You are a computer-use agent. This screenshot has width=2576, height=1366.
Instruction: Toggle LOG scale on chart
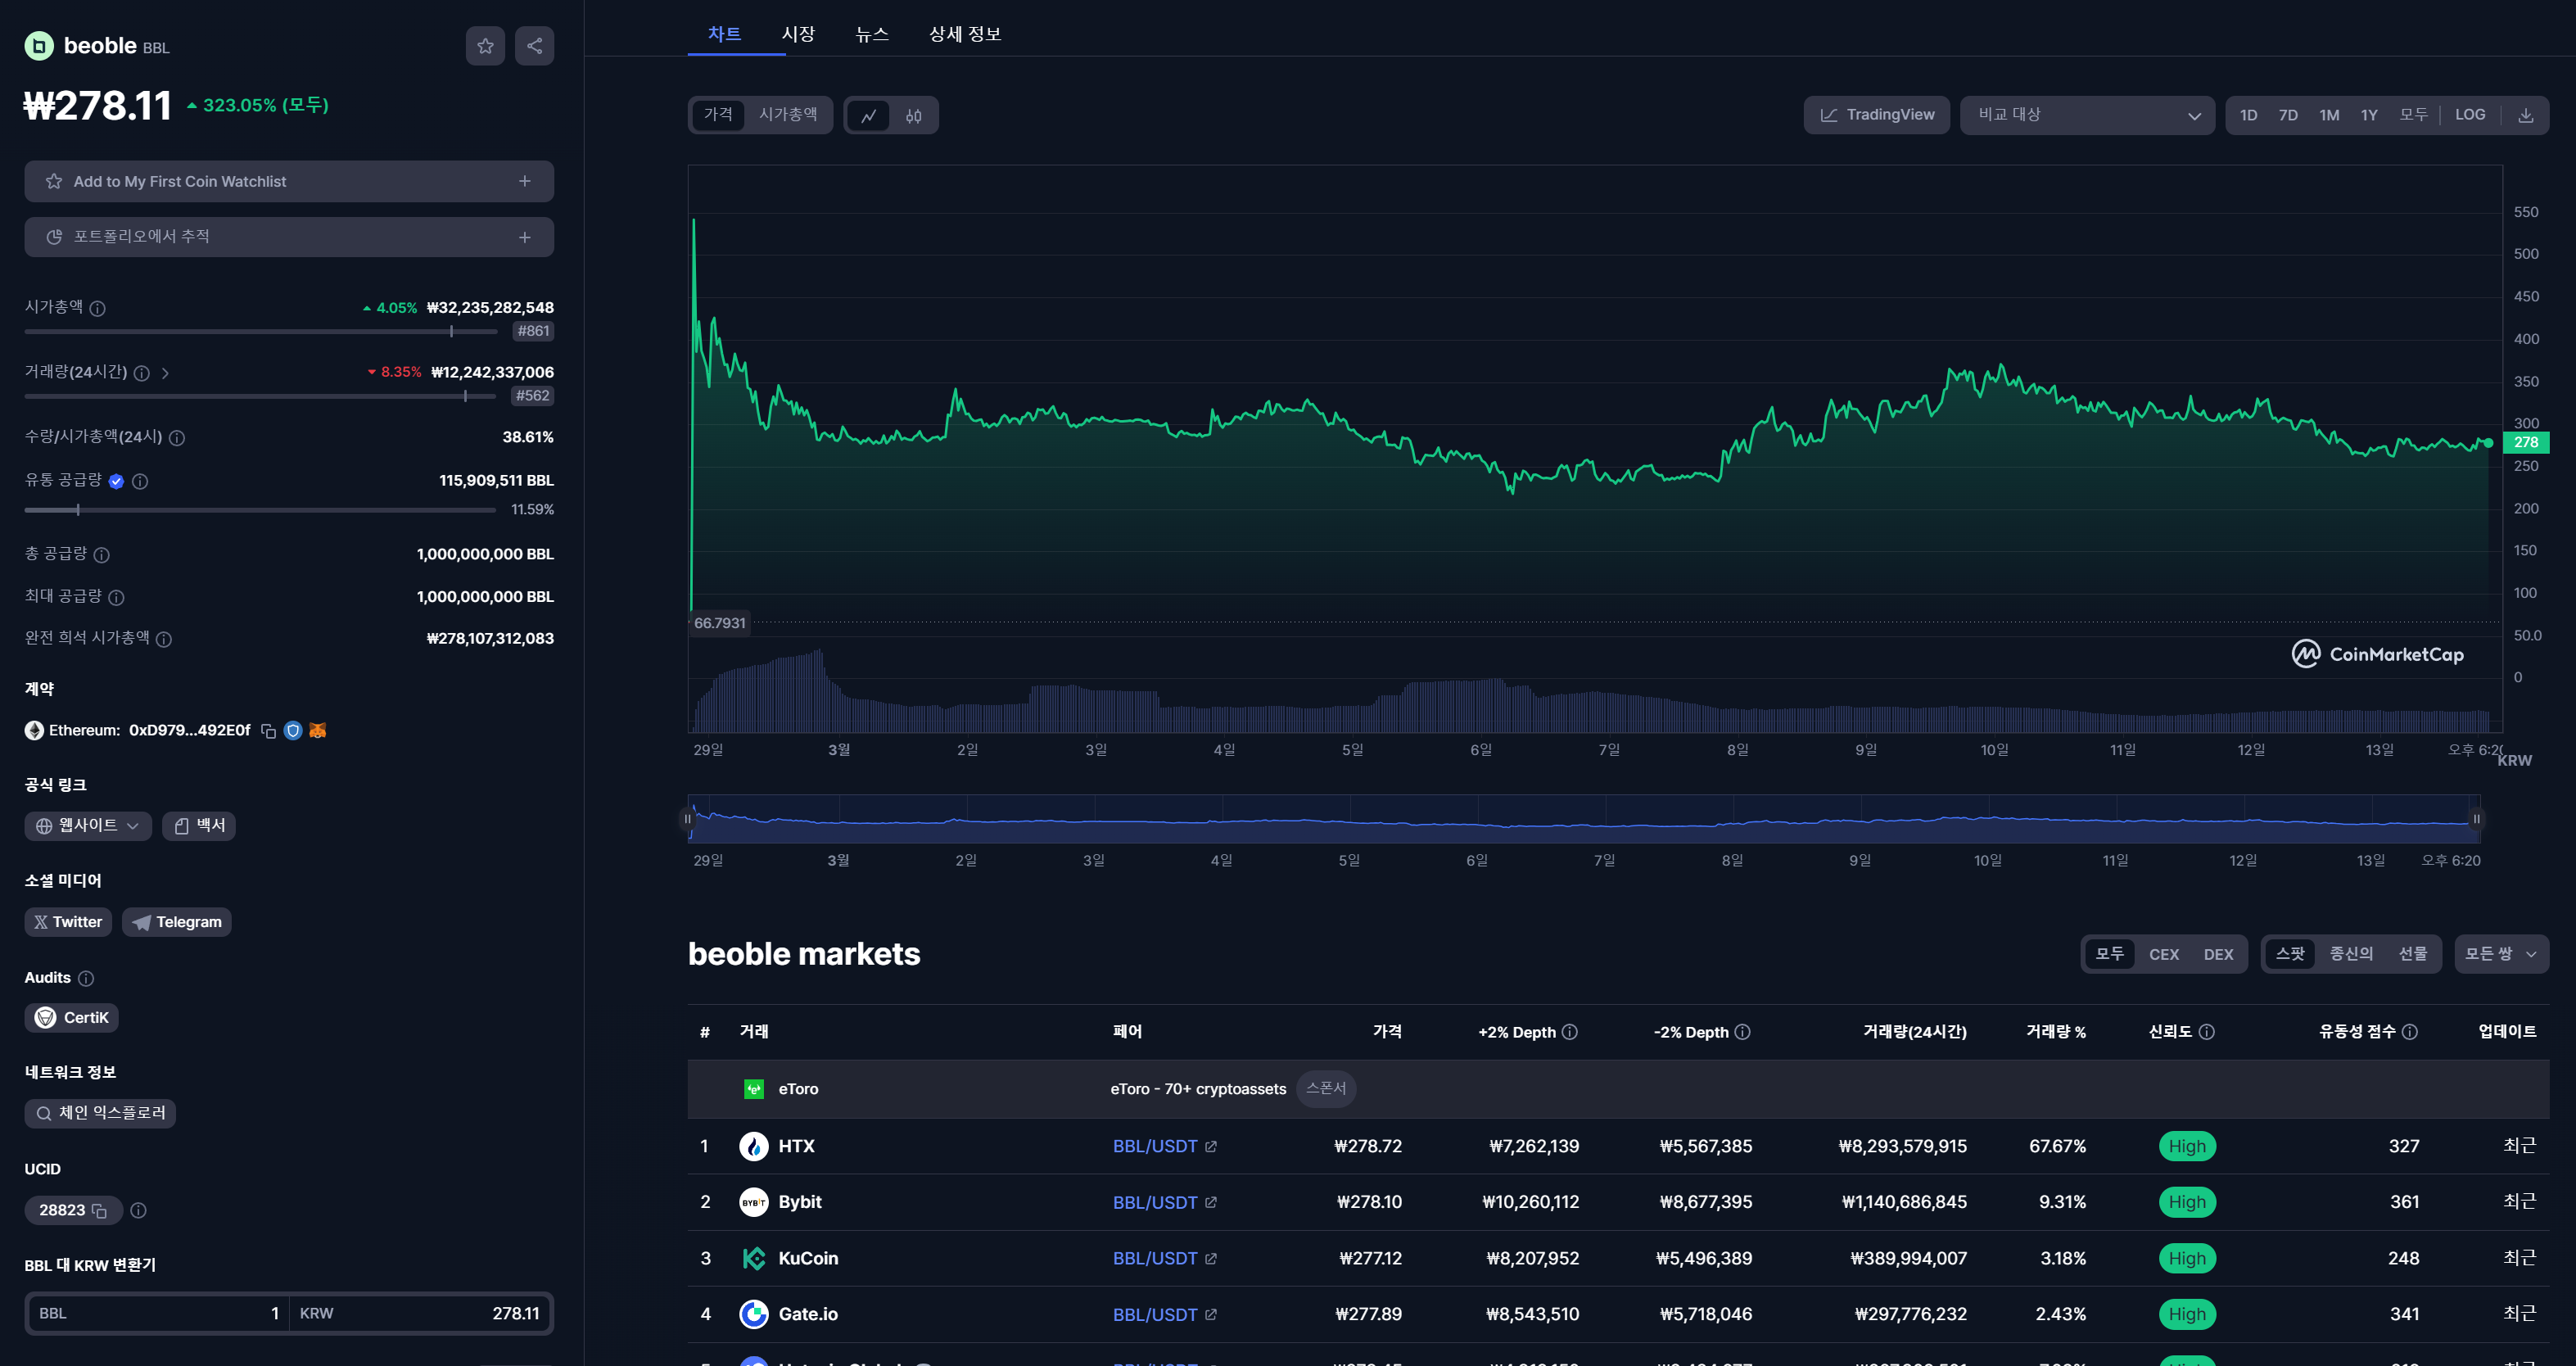point(2469,115)
